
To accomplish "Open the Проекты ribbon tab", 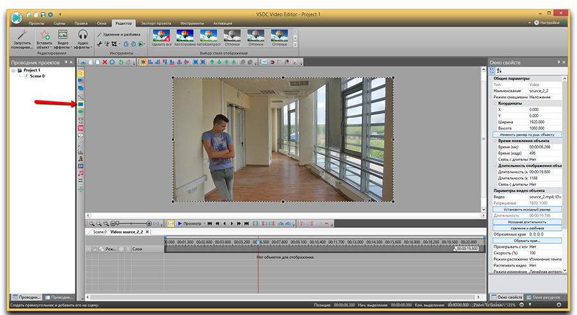I will (x=37, y=23).
